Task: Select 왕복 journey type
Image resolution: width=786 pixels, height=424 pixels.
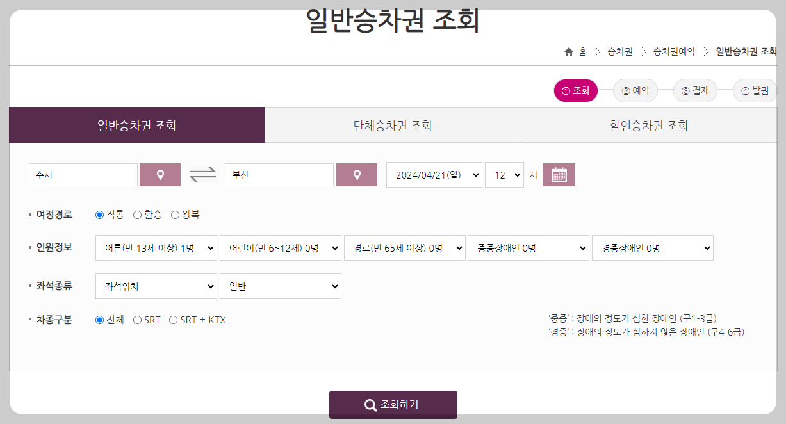Action: pos(176,214)
